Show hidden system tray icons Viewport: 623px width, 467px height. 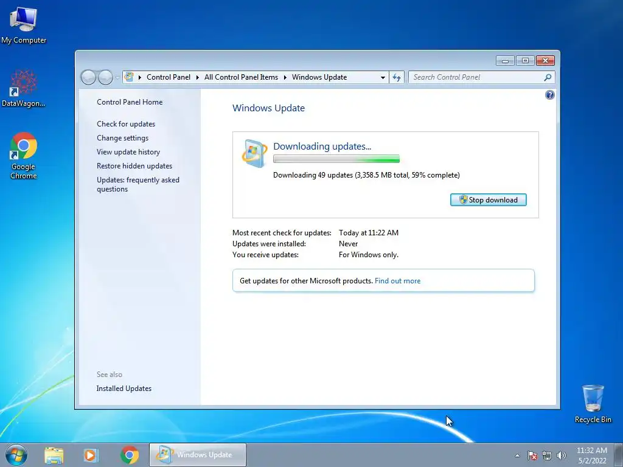click(x=517, y=456)
